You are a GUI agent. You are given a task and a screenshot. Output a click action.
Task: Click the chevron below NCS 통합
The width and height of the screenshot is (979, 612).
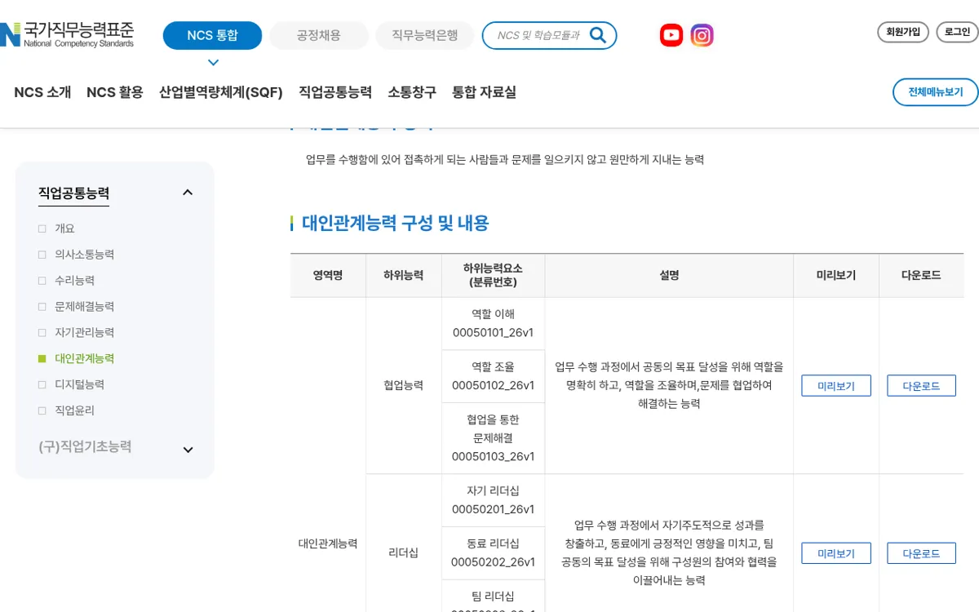[213, 63]
